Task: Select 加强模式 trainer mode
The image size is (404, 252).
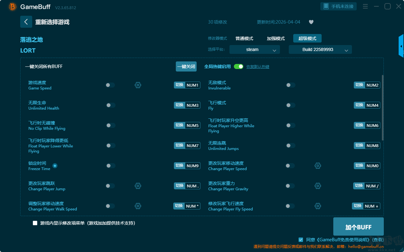Action: 276,38
